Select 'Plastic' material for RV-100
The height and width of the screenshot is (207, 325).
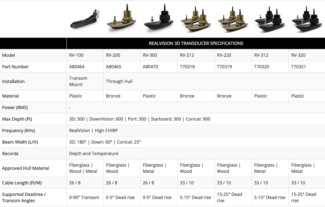(x=76, y=96)
